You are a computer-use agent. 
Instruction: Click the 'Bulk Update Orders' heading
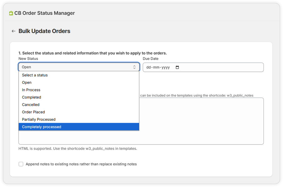click(x=44, y=31)
